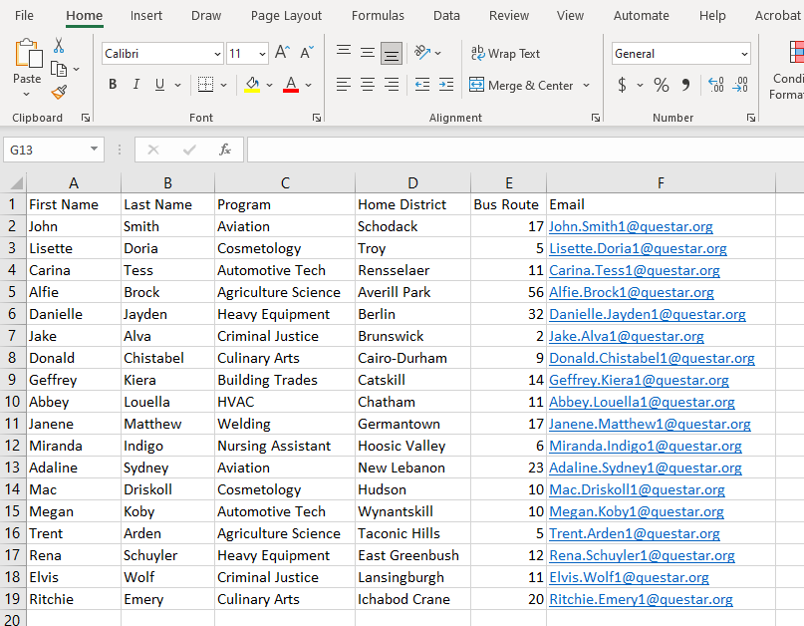Image resolution: width=804 pixels, height=626 pixels.
Task: Expand the General number format dropdown
Action: click(744, 54)
